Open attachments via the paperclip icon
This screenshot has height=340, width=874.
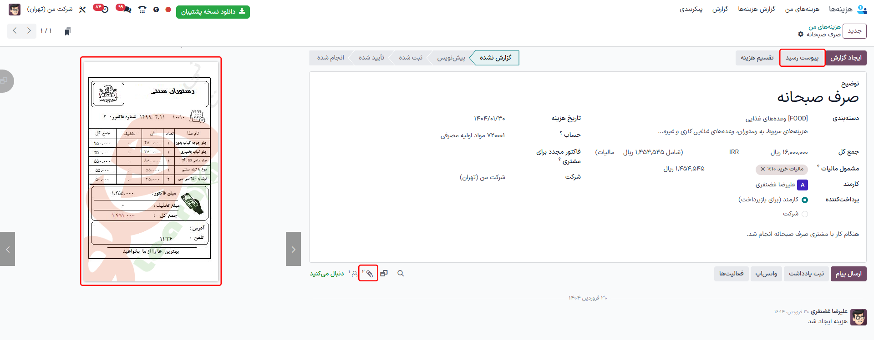pos(369,274)
